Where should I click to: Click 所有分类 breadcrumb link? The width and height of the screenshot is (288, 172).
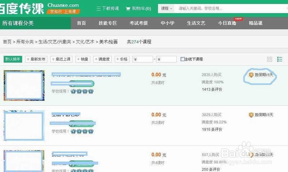click(25, 42)
